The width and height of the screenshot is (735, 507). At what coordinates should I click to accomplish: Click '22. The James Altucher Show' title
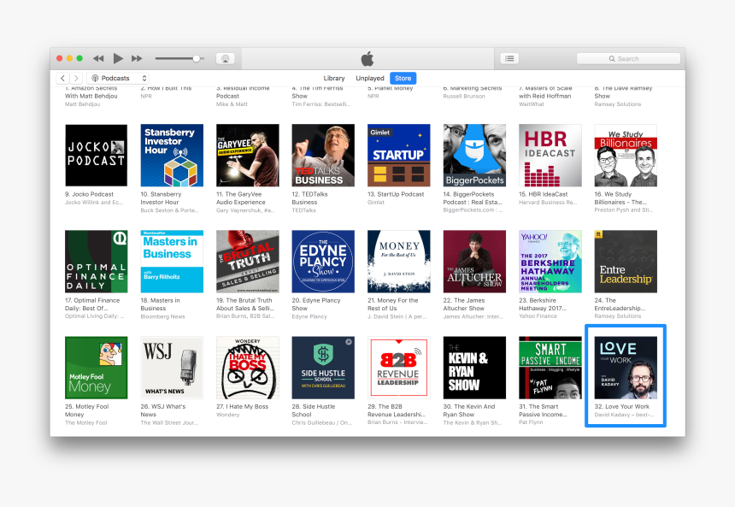tap(464, 304)
